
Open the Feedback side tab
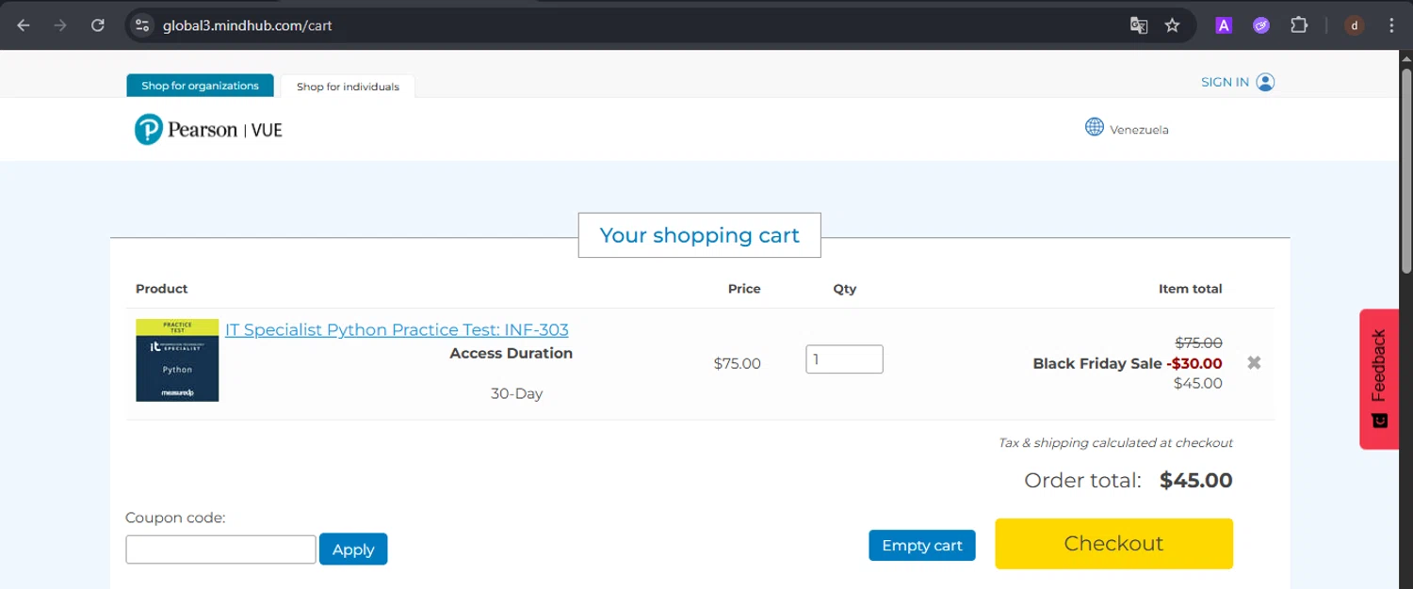pyautogui.click(x=1379, y=378)
